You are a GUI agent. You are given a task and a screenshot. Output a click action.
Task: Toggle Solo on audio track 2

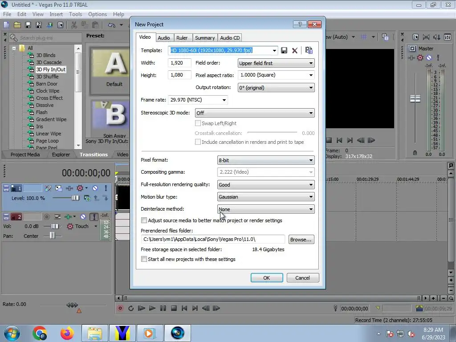pos(94,217)
